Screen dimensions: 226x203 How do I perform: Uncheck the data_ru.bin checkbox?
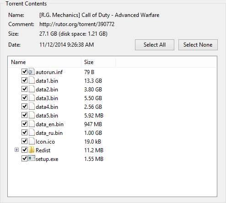pos(24,133)
